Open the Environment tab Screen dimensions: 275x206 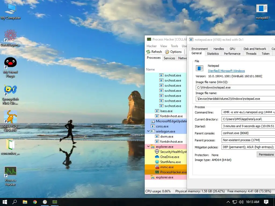coord(200,49)
